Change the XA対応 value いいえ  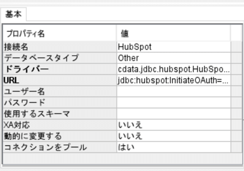(x=173, y=125)
